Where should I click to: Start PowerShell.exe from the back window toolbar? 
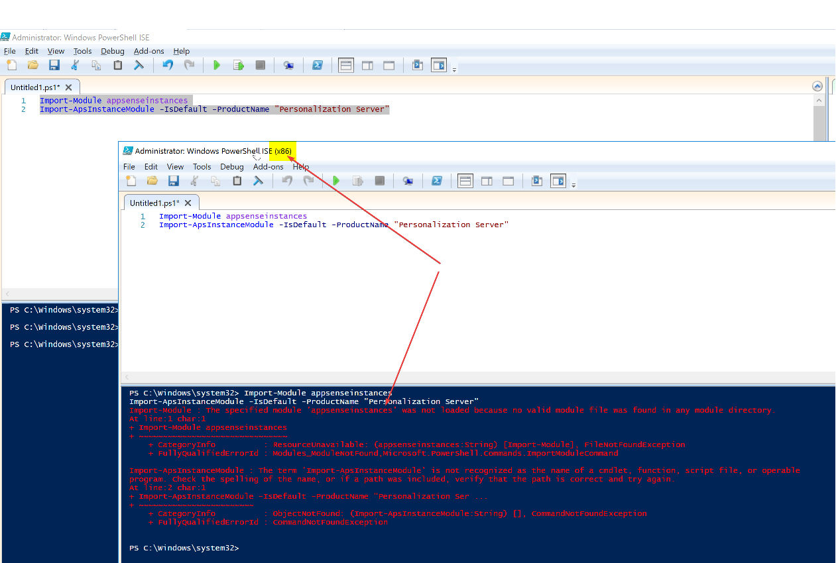(x=318, y=65)
